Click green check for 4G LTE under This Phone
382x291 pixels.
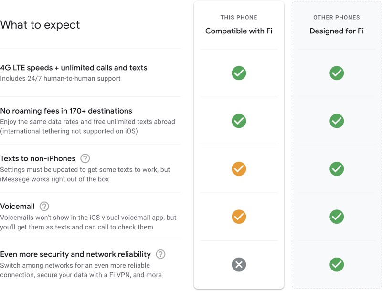click(239, 73)
